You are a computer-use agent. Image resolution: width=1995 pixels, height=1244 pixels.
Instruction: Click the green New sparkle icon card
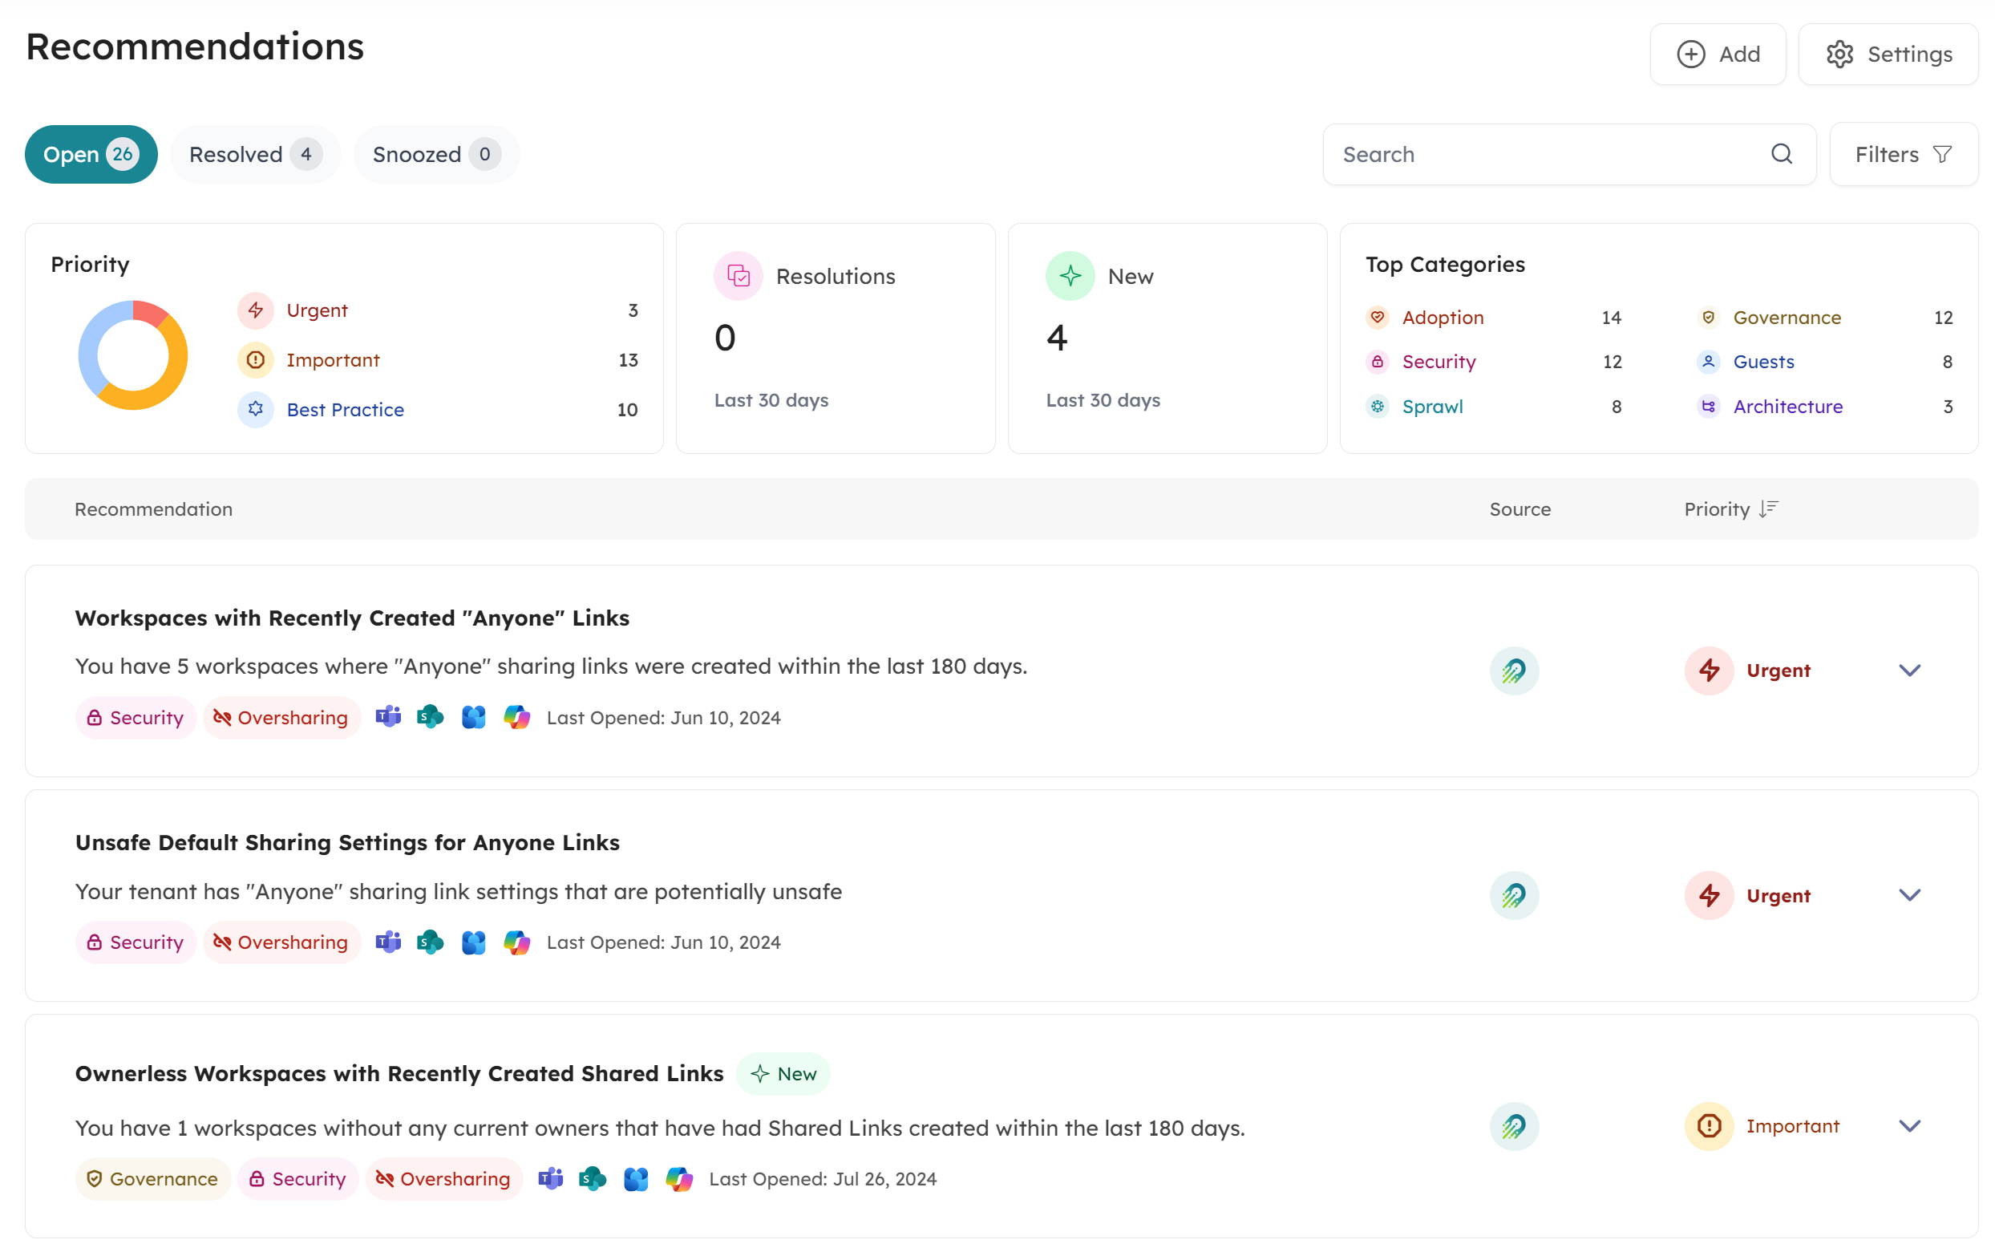tap(1069, 276)
